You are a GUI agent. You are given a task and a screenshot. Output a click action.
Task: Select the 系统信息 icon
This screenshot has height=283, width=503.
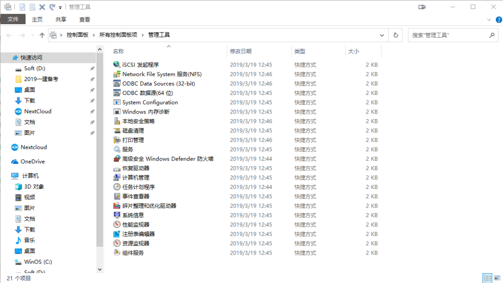(117, 215)
